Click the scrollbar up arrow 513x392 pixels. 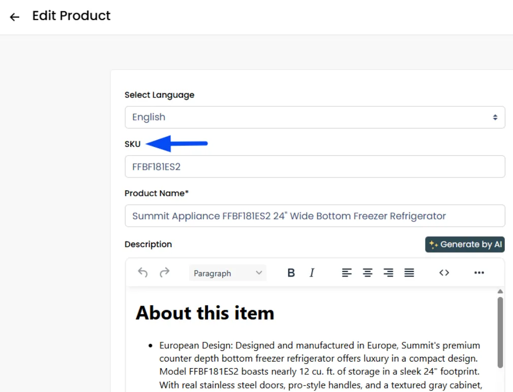500,291
